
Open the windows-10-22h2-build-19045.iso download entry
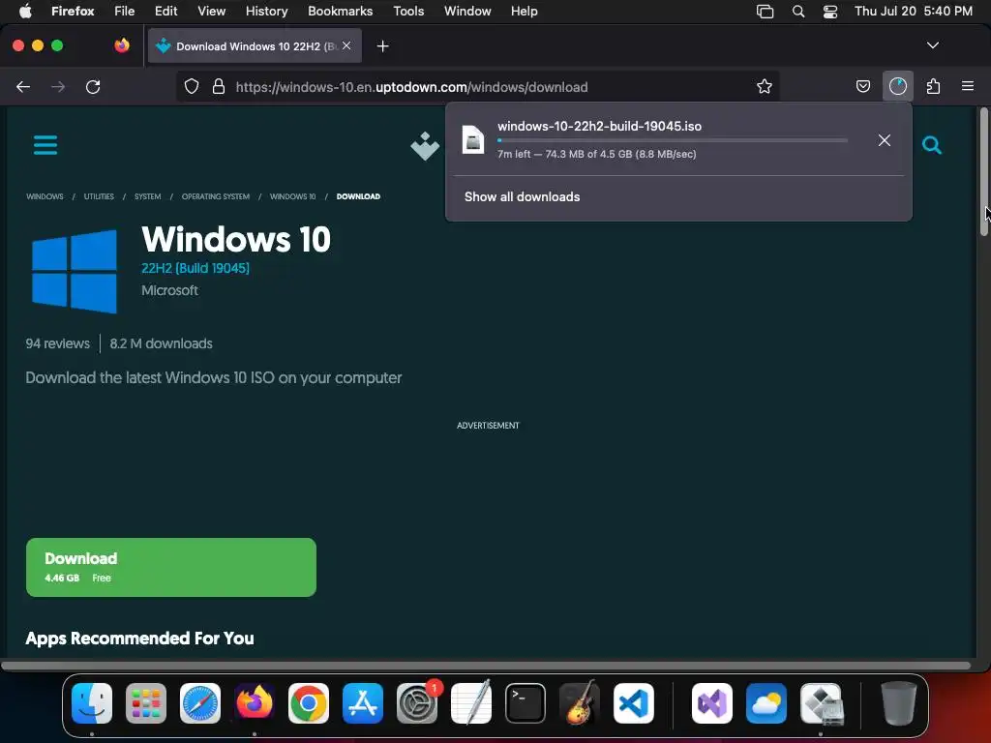tap(663, 139)
